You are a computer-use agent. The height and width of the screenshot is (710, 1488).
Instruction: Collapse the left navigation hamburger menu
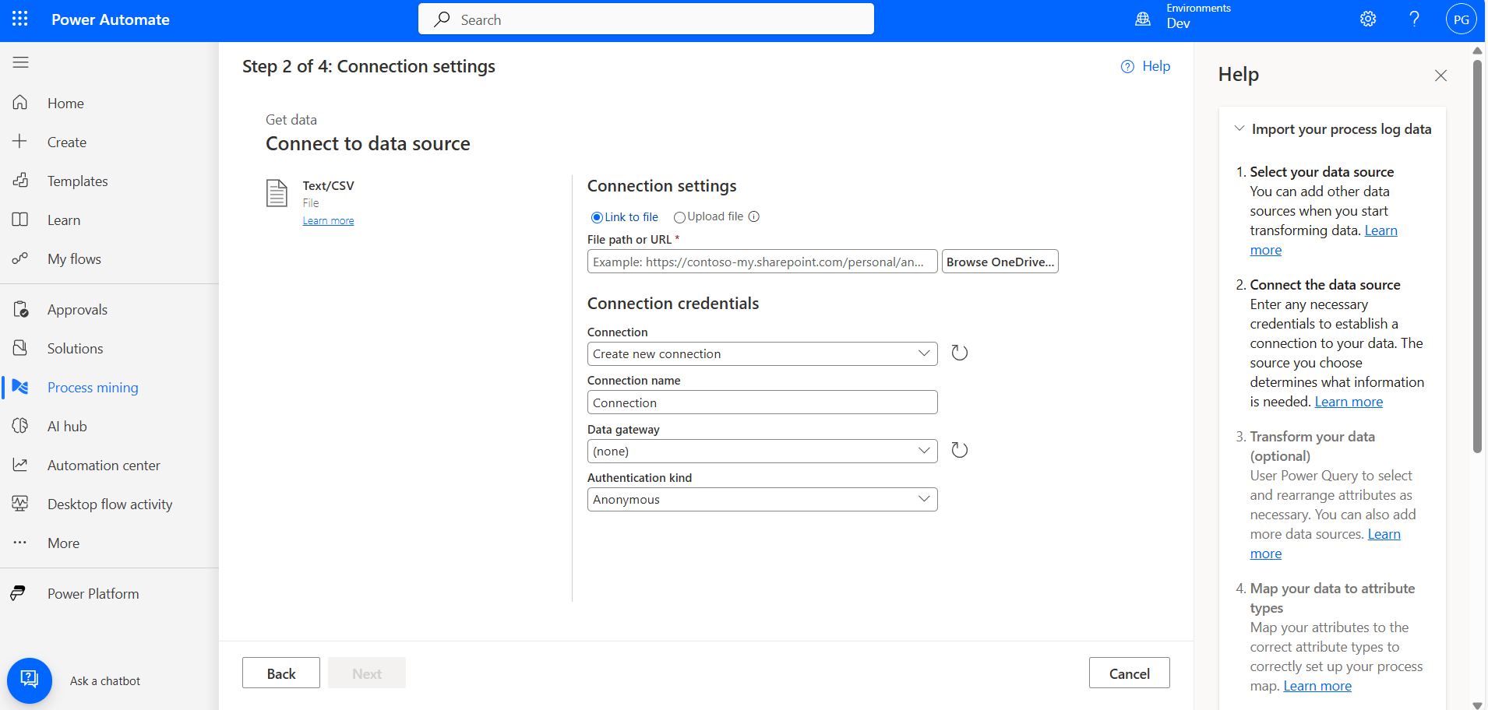click(21, 62)
